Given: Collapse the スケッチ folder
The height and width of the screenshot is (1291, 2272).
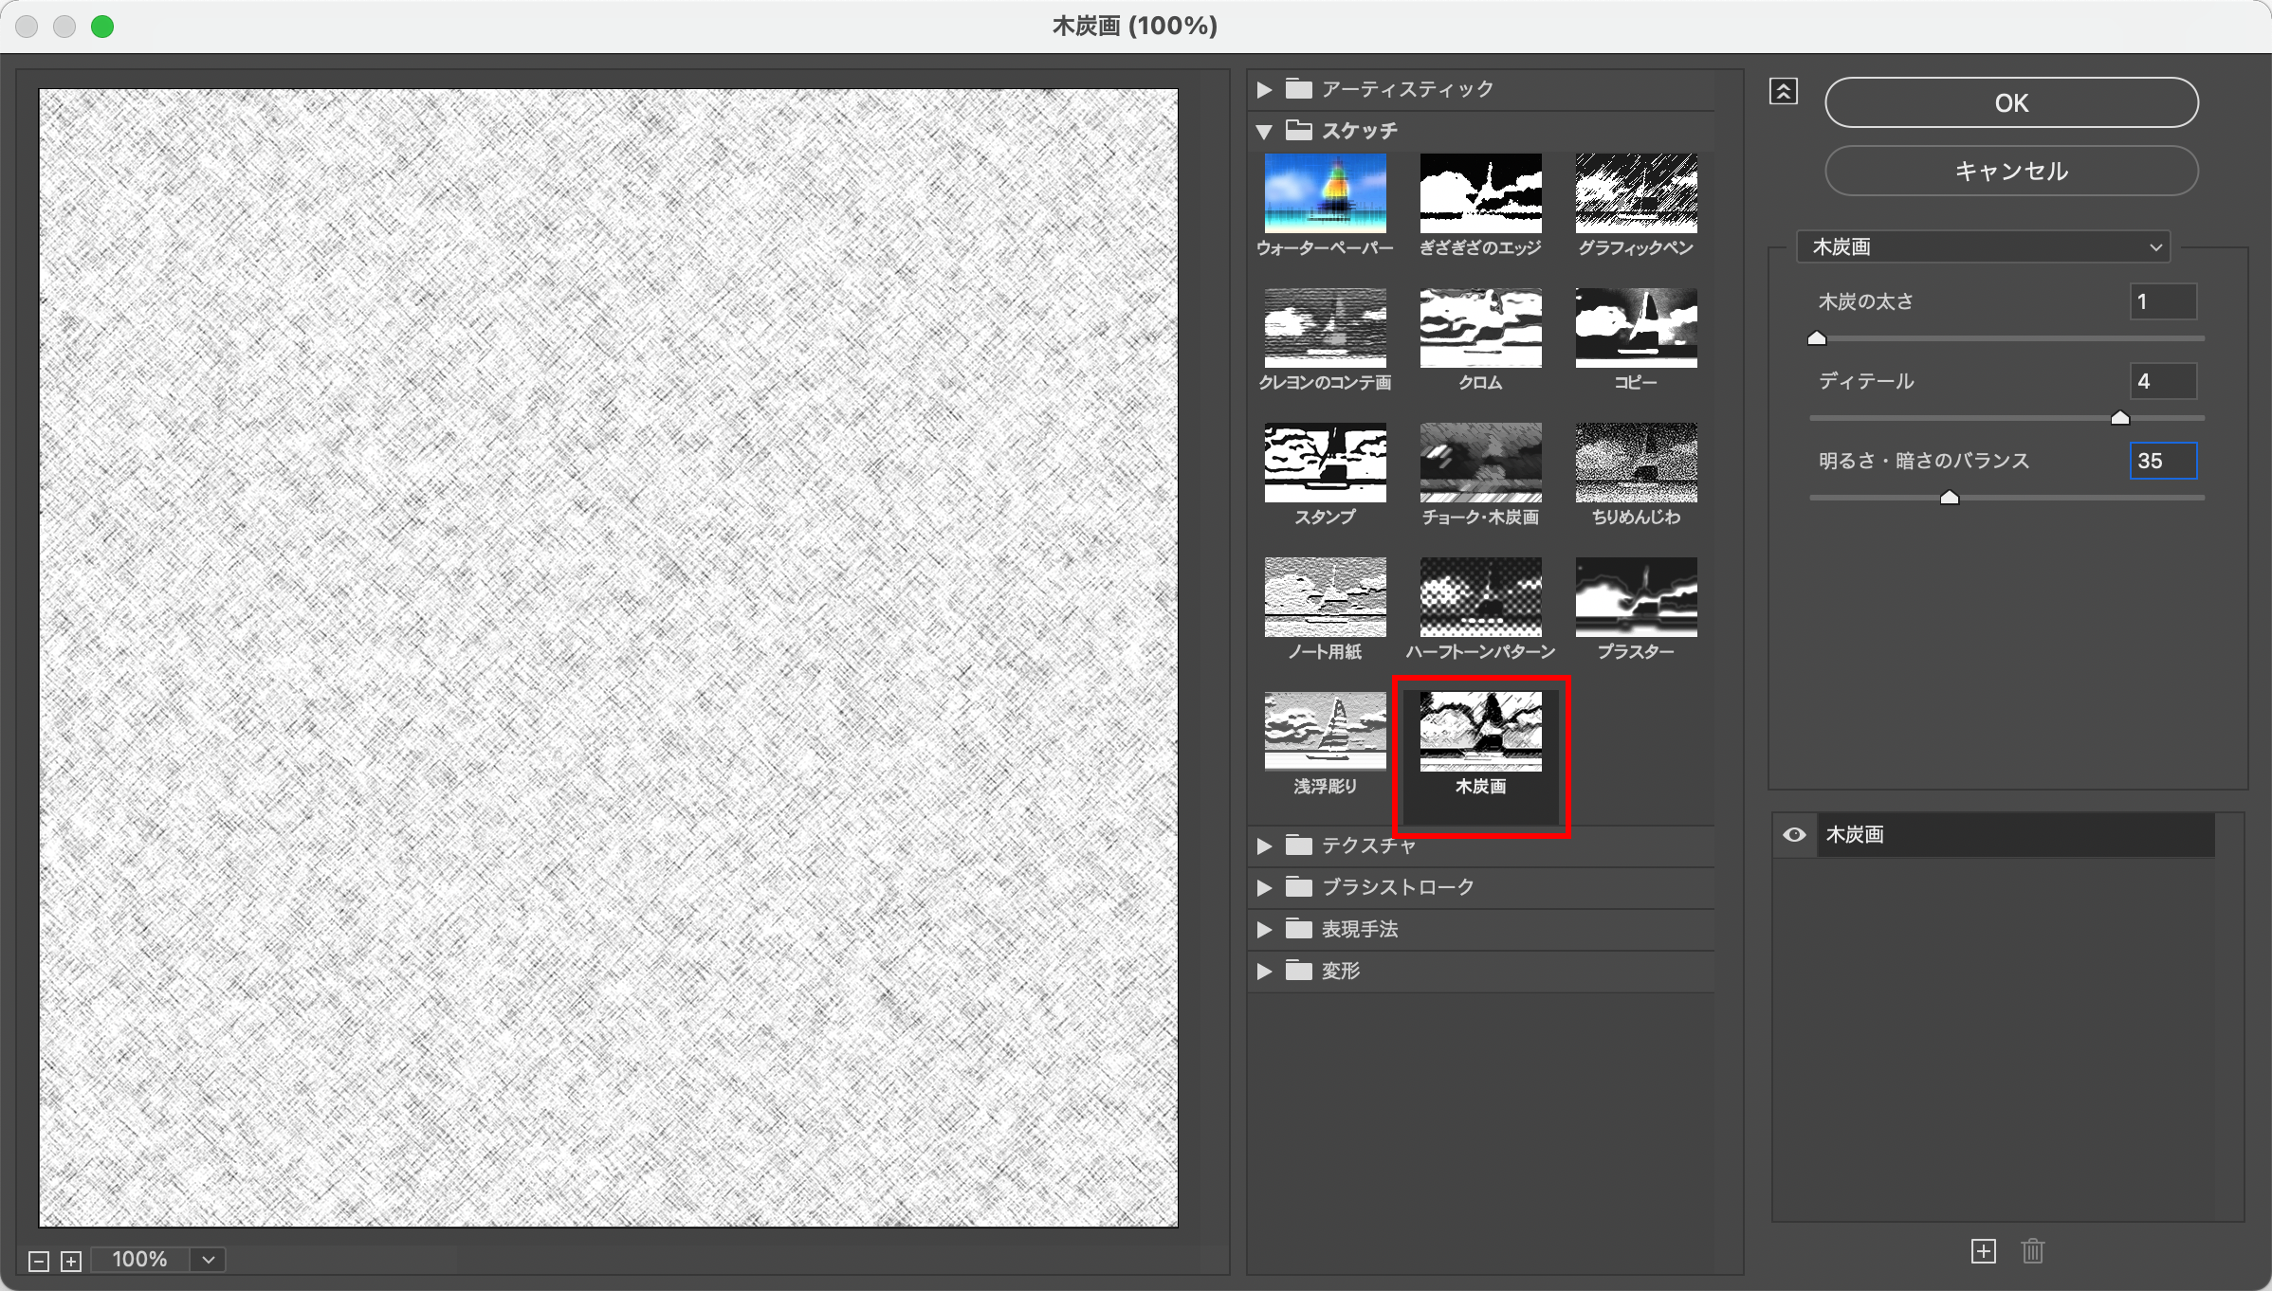Looking at the screenshot, I should pos(1264,131).
